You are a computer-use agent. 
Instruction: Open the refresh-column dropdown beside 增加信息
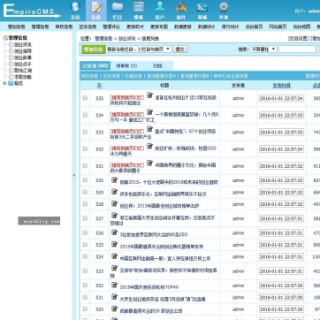point(139,50)
